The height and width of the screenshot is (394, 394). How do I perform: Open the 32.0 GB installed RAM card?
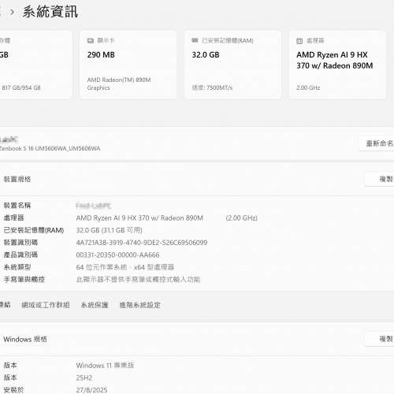point(232,65)
